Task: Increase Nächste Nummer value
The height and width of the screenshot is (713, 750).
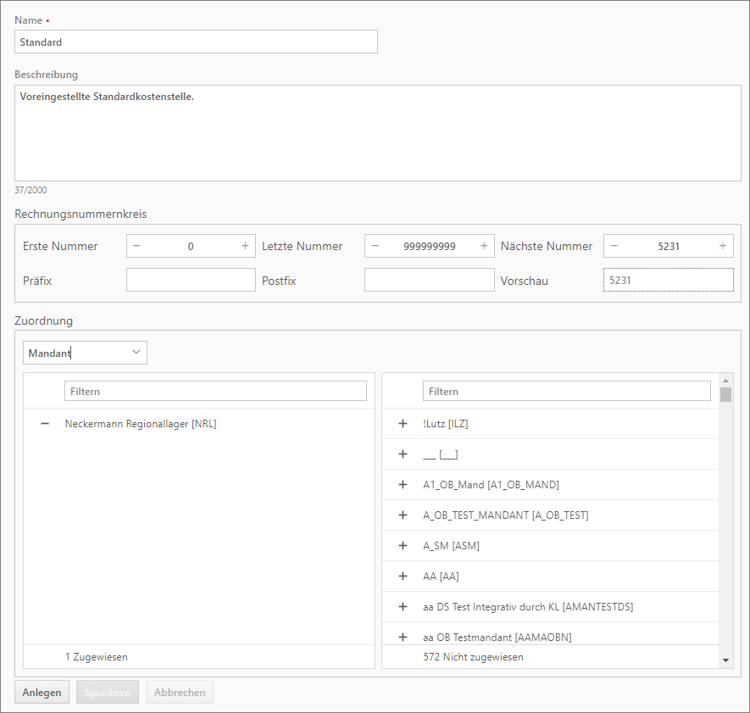Action: [723, 246]
